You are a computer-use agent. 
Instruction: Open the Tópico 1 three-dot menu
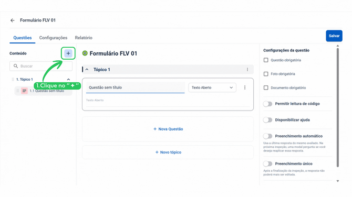(x=247, y=70)
